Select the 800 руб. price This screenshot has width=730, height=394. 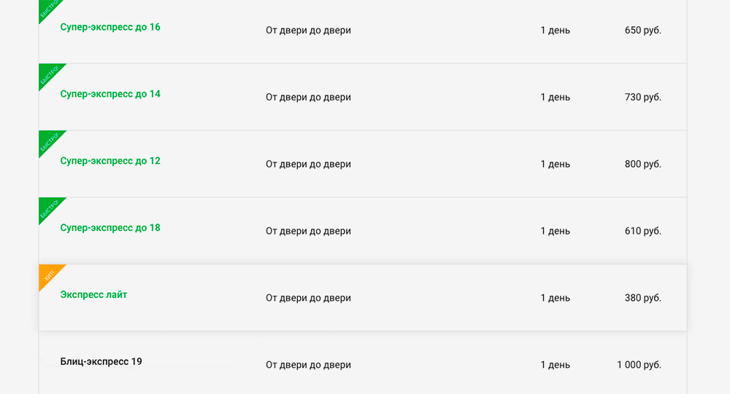[643, 164]
